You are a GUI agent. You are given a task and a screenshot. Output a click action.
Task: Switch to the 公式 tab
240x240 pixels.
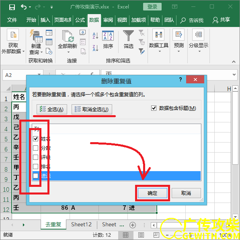pos(80,20)
